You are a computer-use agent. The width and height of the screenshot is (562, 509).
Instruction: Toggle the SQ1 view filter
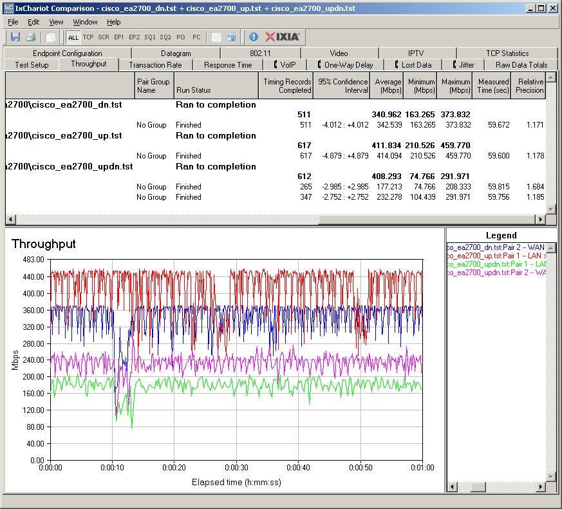pos(150,37)
